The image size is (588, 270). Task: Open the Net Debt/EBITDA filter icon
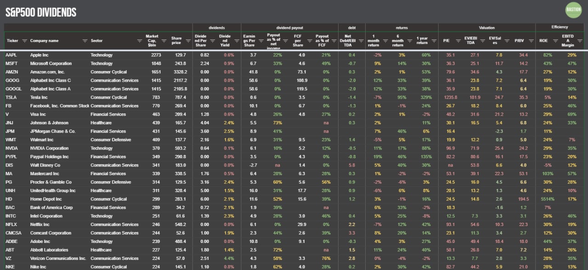pos(361,41)
